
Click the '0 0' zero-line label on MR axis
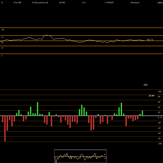(x=160, y=118)
